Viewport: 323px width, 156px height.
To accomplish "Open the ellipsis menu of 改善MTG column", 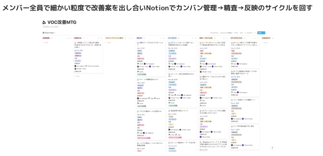I will click(x=99, y=38).
